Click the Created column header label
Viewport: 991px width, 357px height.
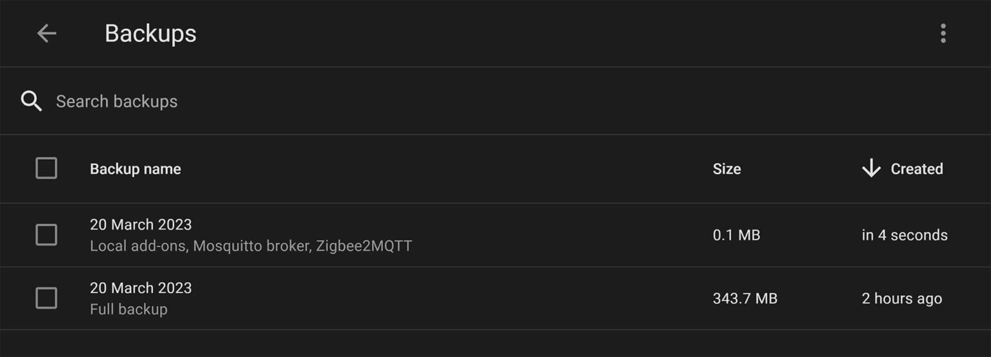[916, 169]
